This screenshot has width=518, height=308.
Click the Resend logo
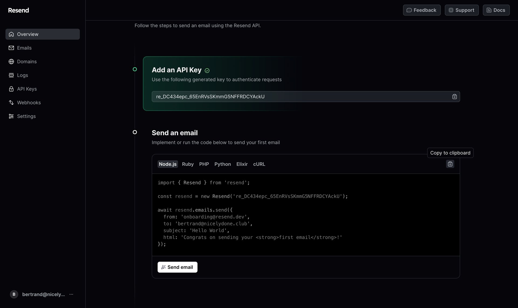coord(18,10)
